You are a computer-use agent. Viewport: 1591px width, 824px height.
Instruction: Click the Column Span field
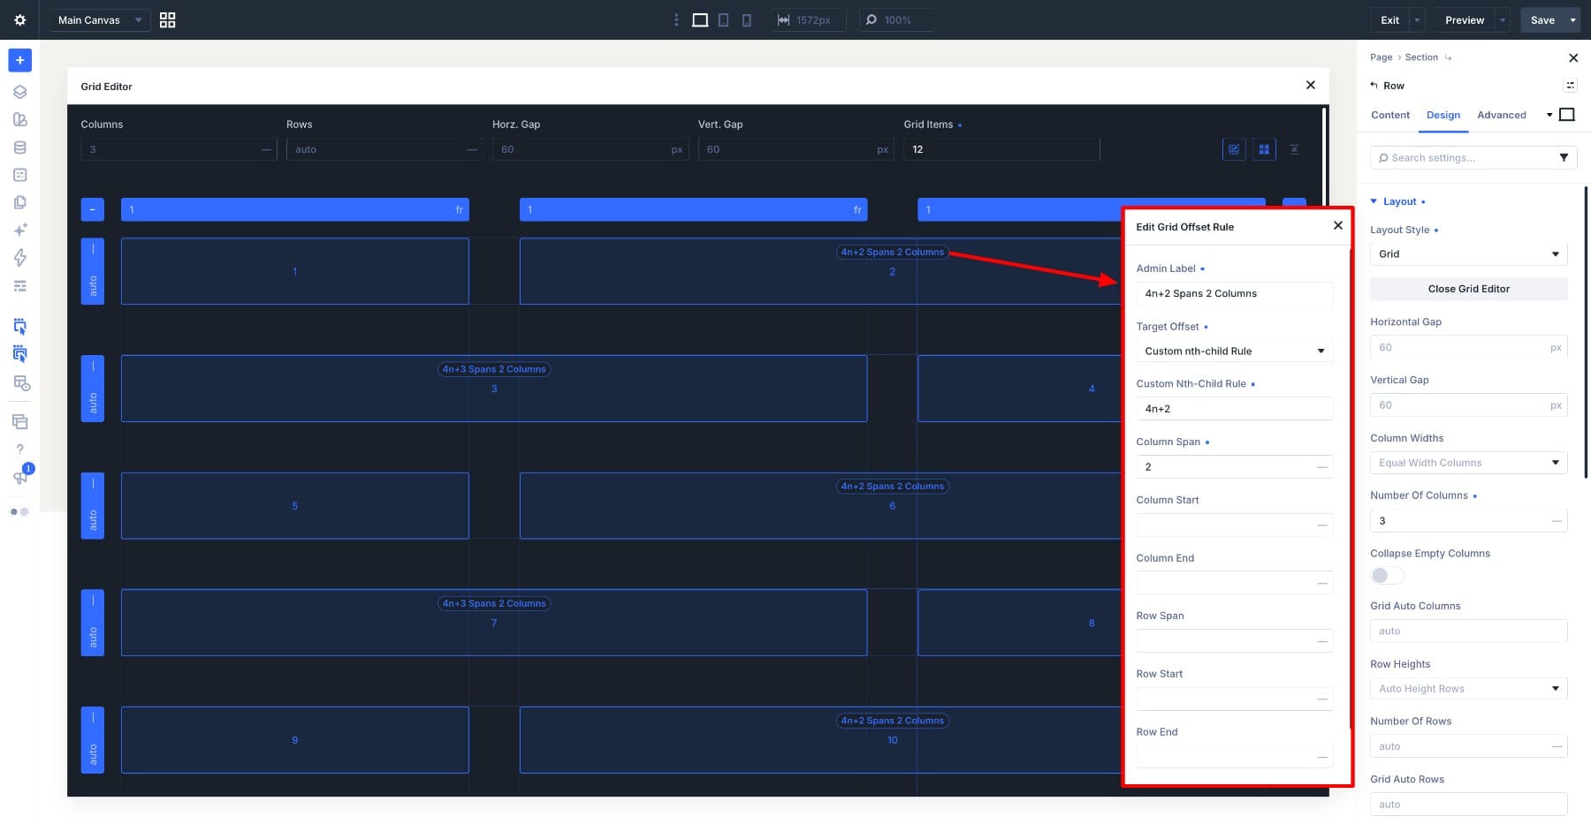(x=1234, y=466)
